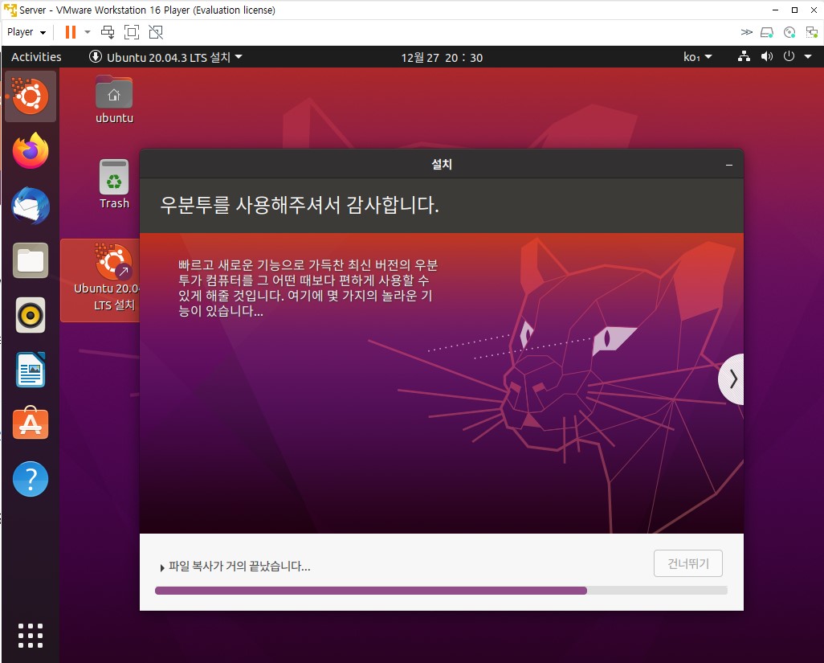The height and width of the screenshot is (663, 824).
Task: Open Files manager from the dock
Action: point(31,260)
